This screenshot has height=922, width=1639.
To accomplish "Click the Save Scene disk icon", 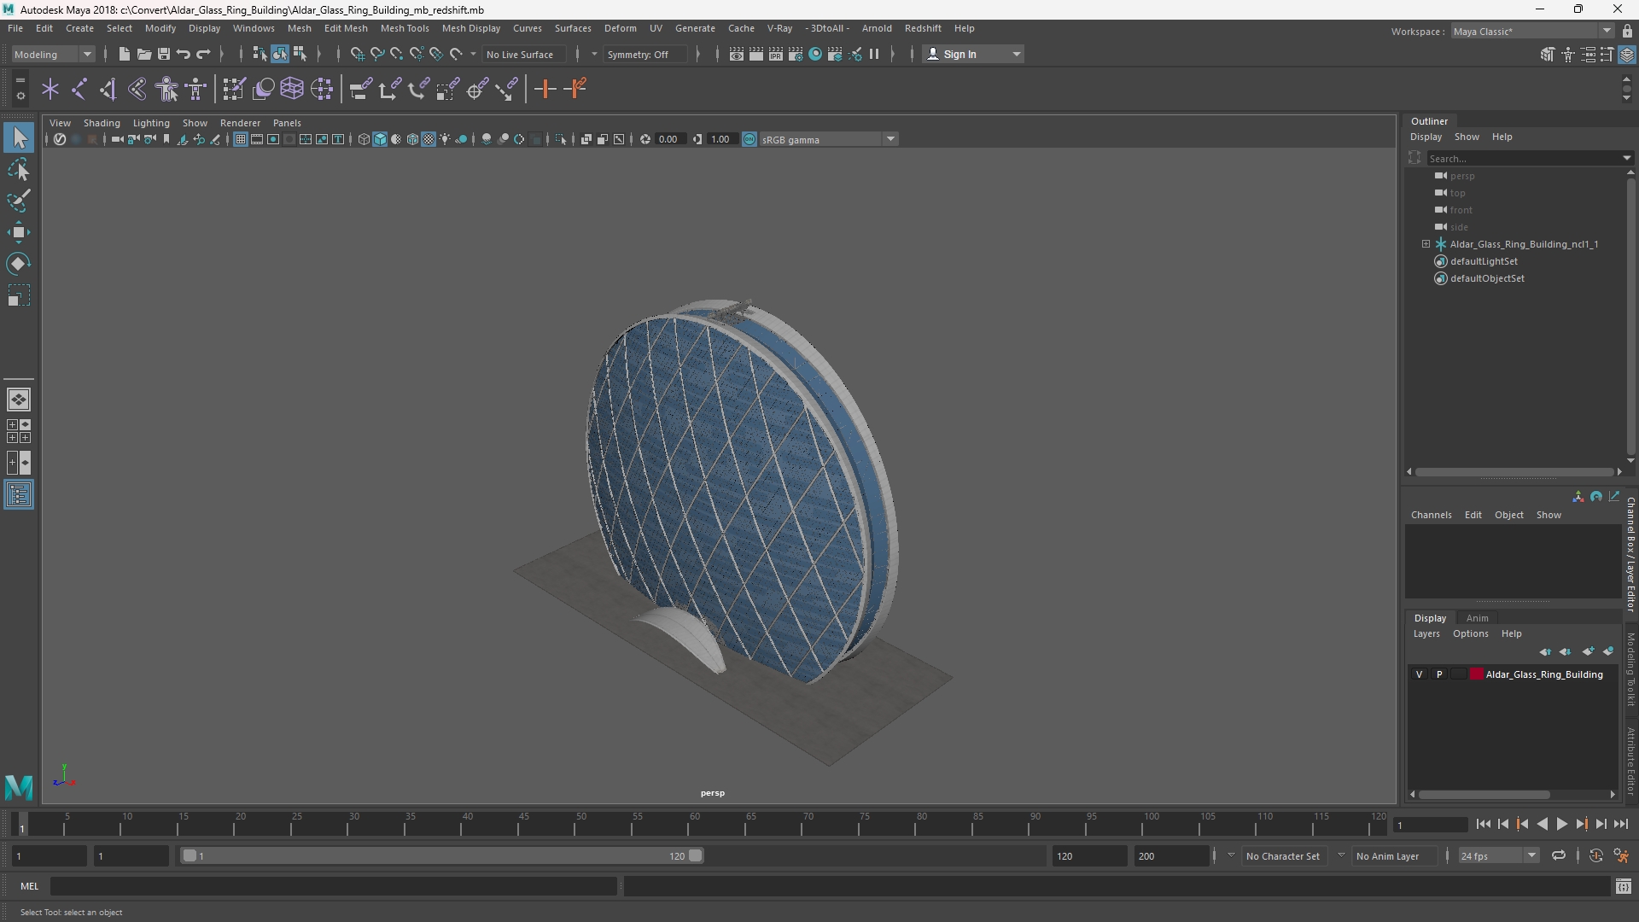I will [x=164, y=54].
